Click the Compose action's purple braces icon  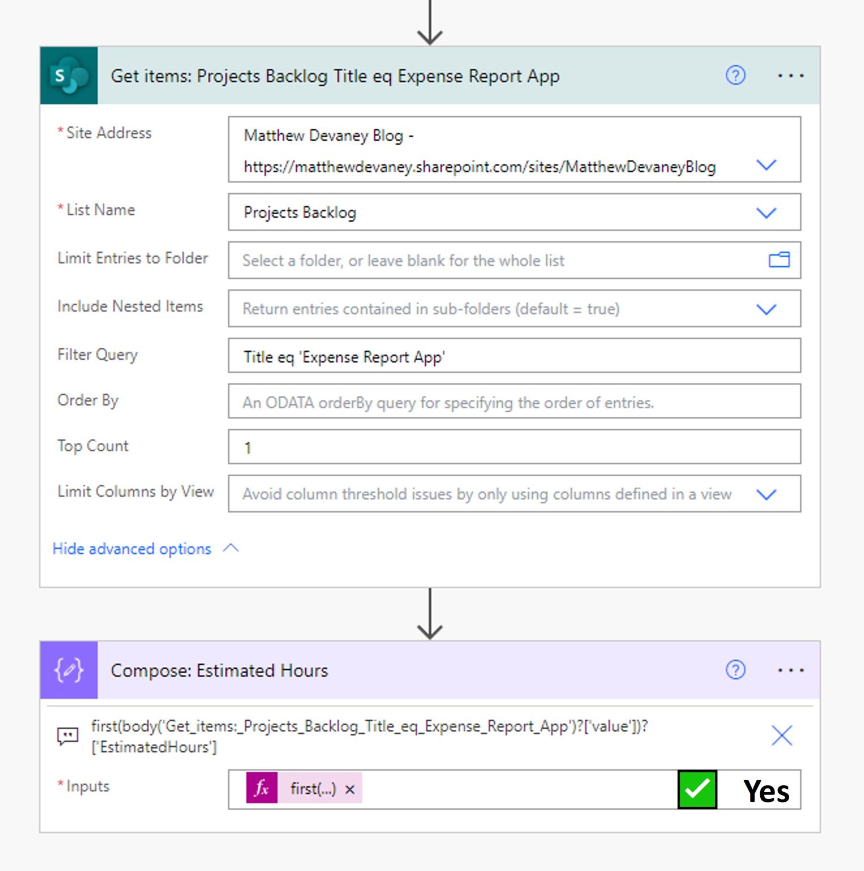(68, 670)
